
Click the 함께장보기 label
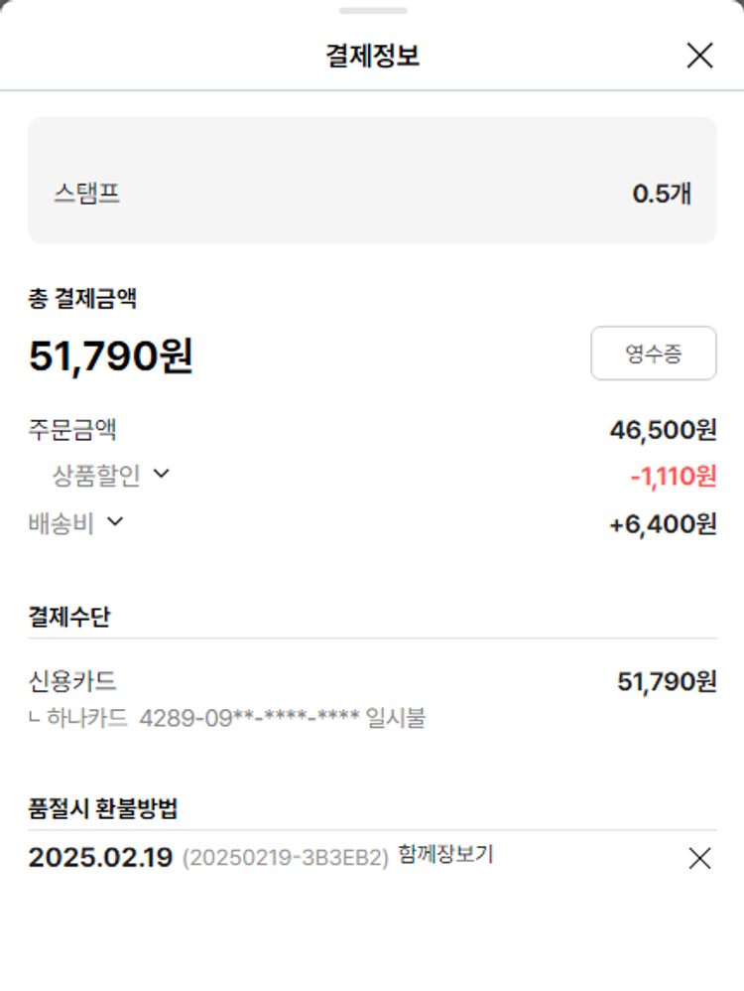coord(445,854)
